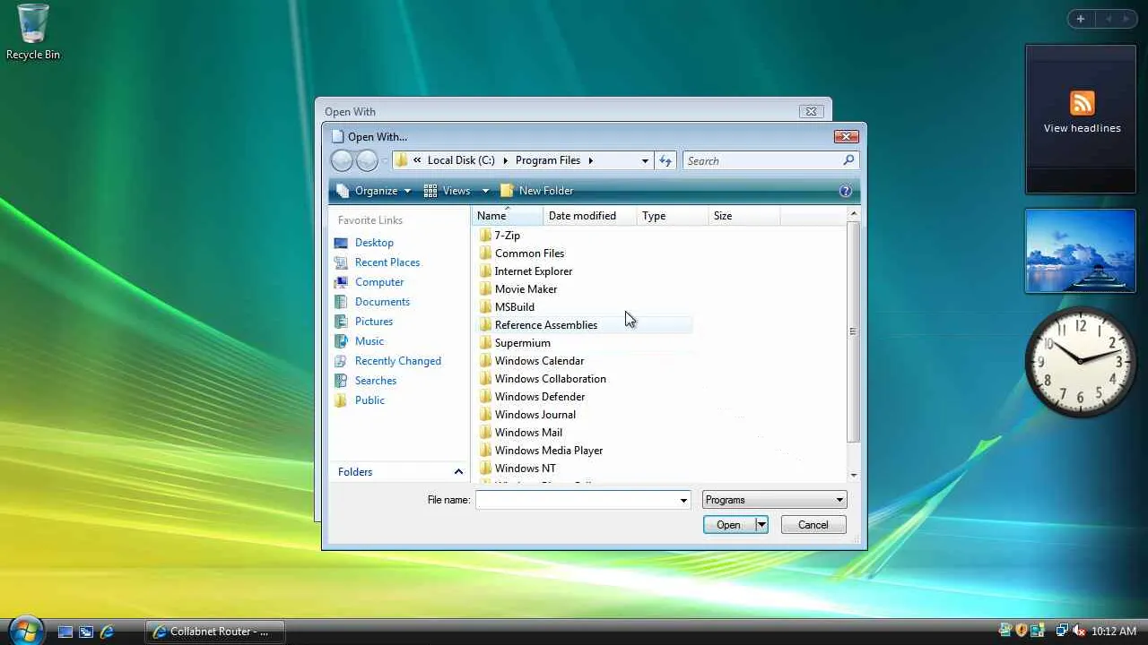Expand the Program Files breadcrumb arrow

[x=590, y=160]
